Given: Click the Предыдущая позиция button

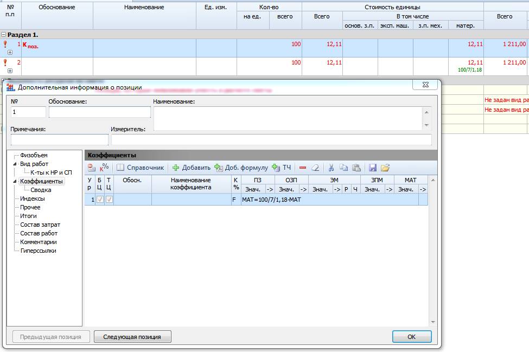Looking at the screenshot, I should click(x=51, y=337).
